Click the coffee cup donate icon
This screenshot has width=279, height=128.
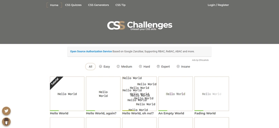6,122
